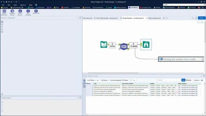Viewport: 206px width, 116px height.
Task: Switch to the Preparation tool palette tab
Action: pyautogui.click(x=40, y=7)
